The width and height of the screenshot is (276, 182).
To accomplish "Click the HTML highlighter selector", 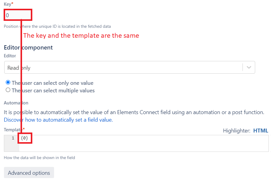I will tap(261, 131).
